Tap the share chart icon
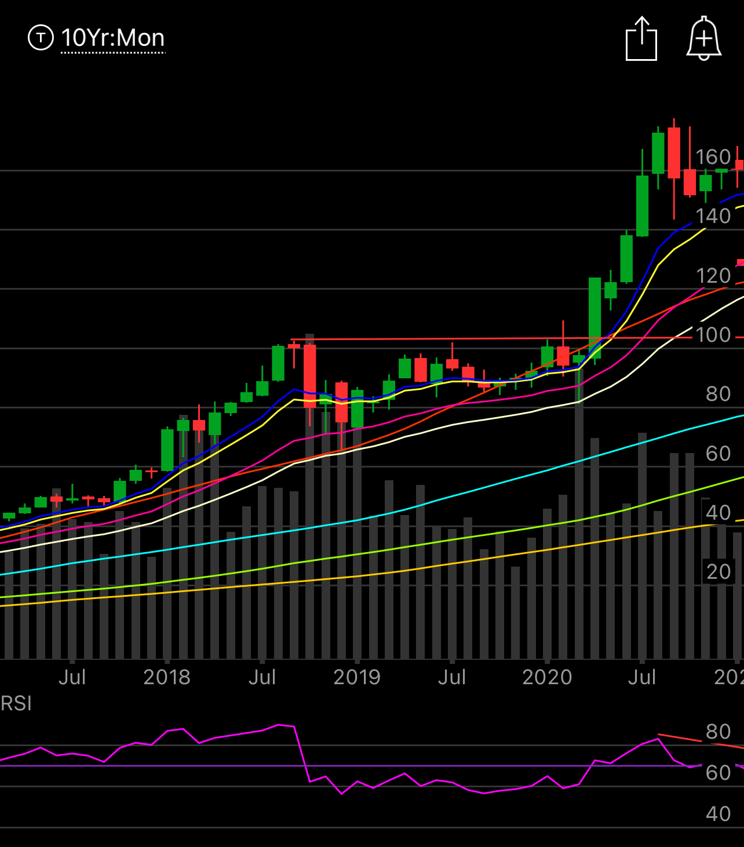The height and width of the screenshot is (847, 744). coord(641,39)
